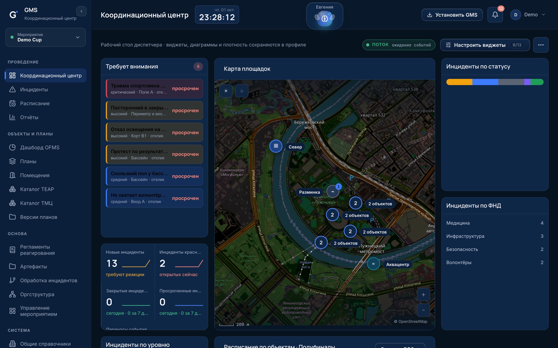Viewport: 558px width, 348px height.
Task: Click the Установить GMS button
Action: coord(452,15)
